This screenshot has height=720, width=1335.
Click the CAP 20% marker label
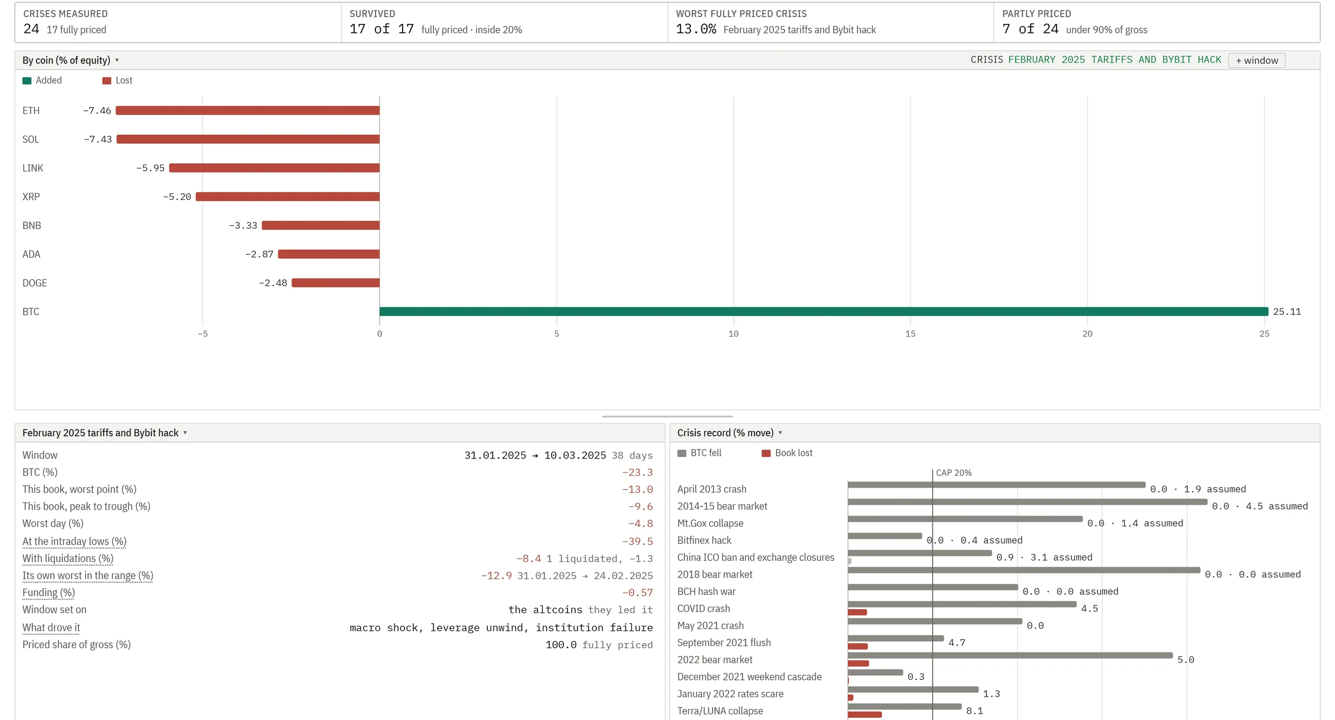(953, 473)
